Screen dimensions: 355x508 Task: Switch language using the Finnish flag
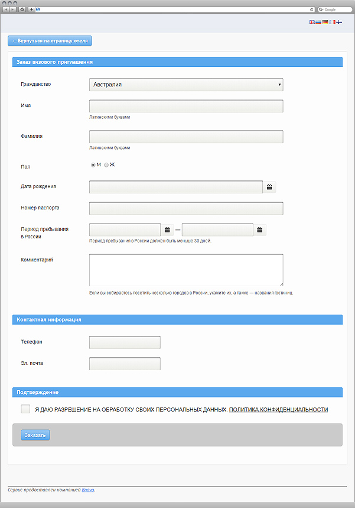click(339, 22)
